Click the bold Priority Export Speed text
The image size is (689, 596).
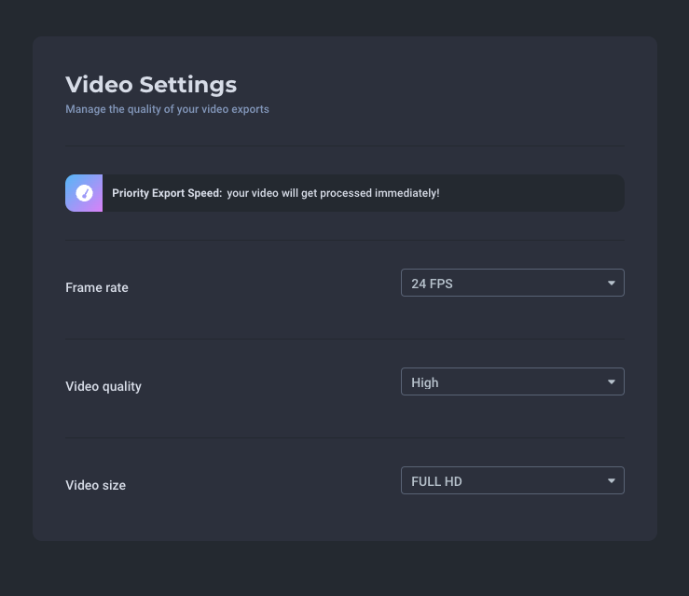tap(167, 193)
